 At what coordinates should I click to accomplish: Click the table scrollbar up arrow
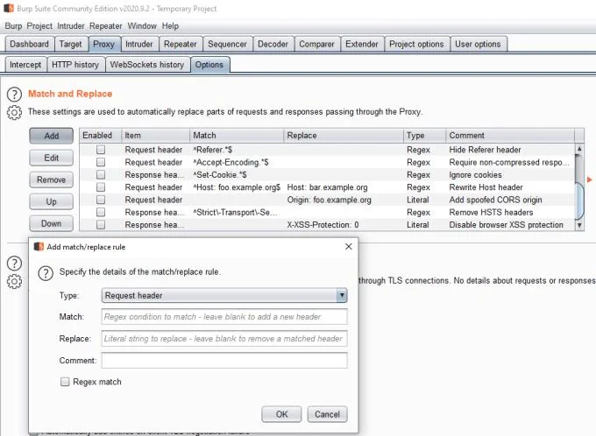pyautogui.click(x=579, y=149)
